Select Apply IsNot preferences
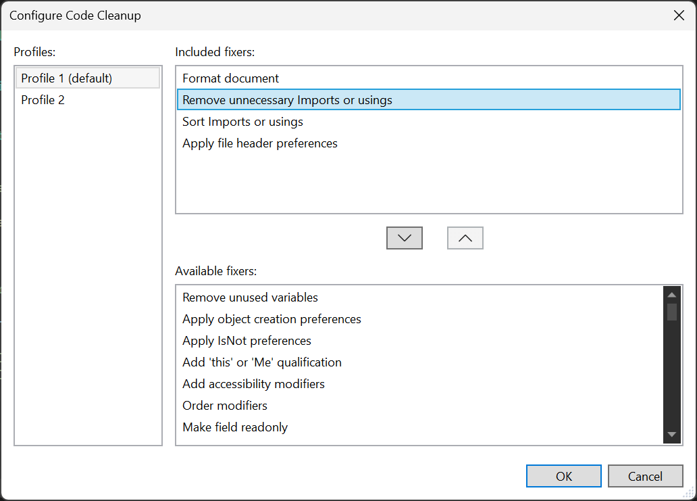Screen dimensions: 697x501 point(247,341)
